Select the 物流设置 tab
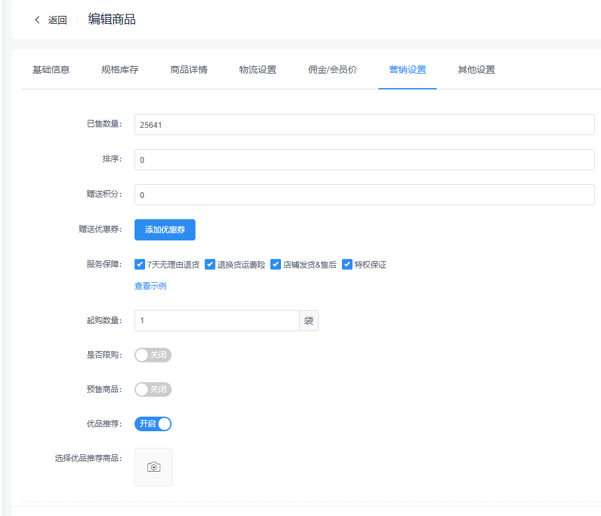 [x=258, y=70]
